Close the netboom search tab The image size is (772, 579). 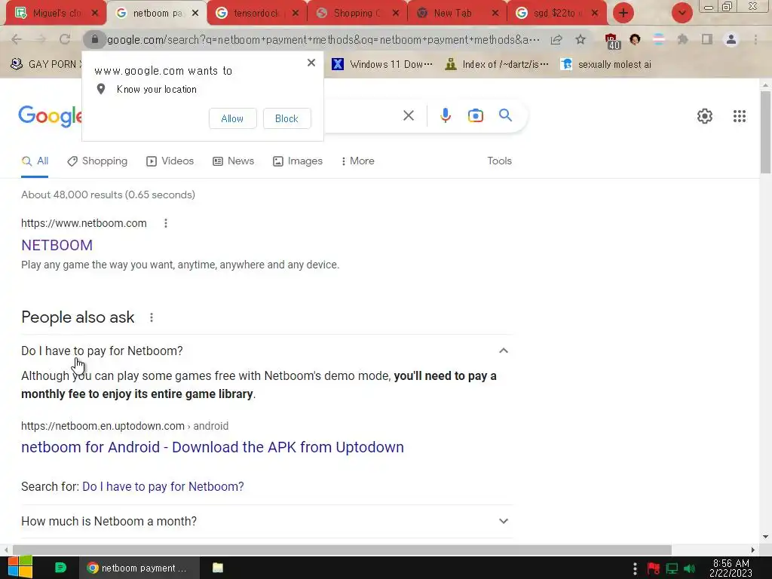pos(195,14)
